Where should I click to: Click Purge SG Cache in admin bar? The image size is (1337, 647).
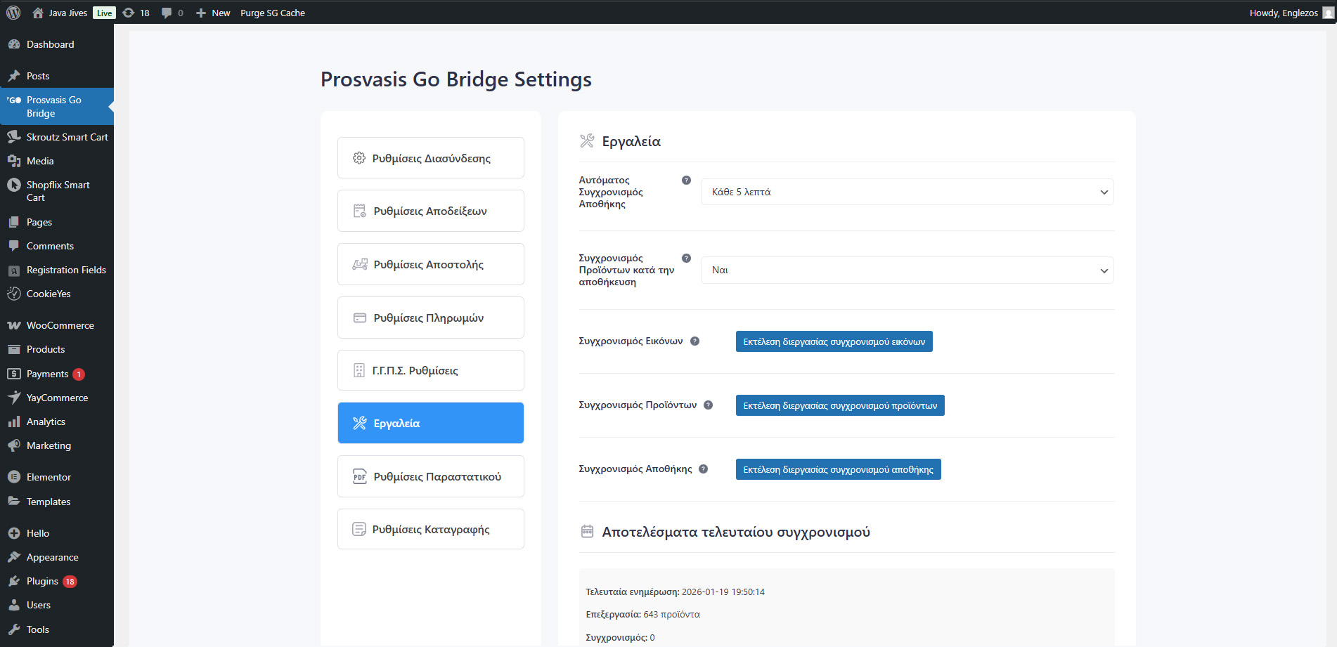[x=272, y=13]
